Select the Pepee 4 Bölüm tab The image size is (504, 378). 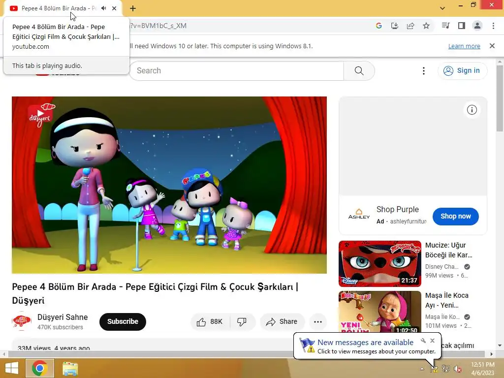click(63, 8)
